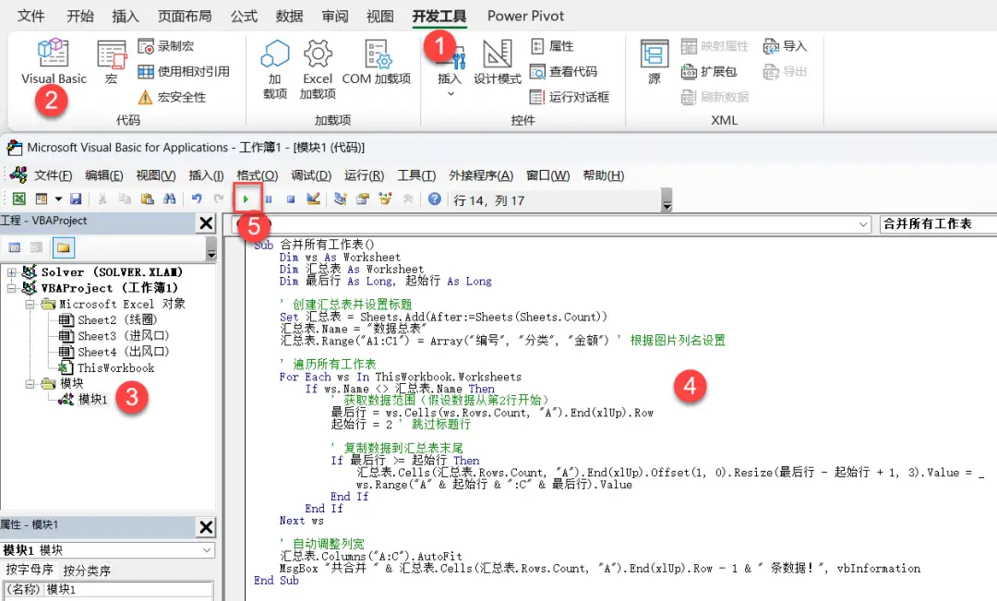Return to Excel via View Excel icon
997x601 pixels.
click(19, 199)
